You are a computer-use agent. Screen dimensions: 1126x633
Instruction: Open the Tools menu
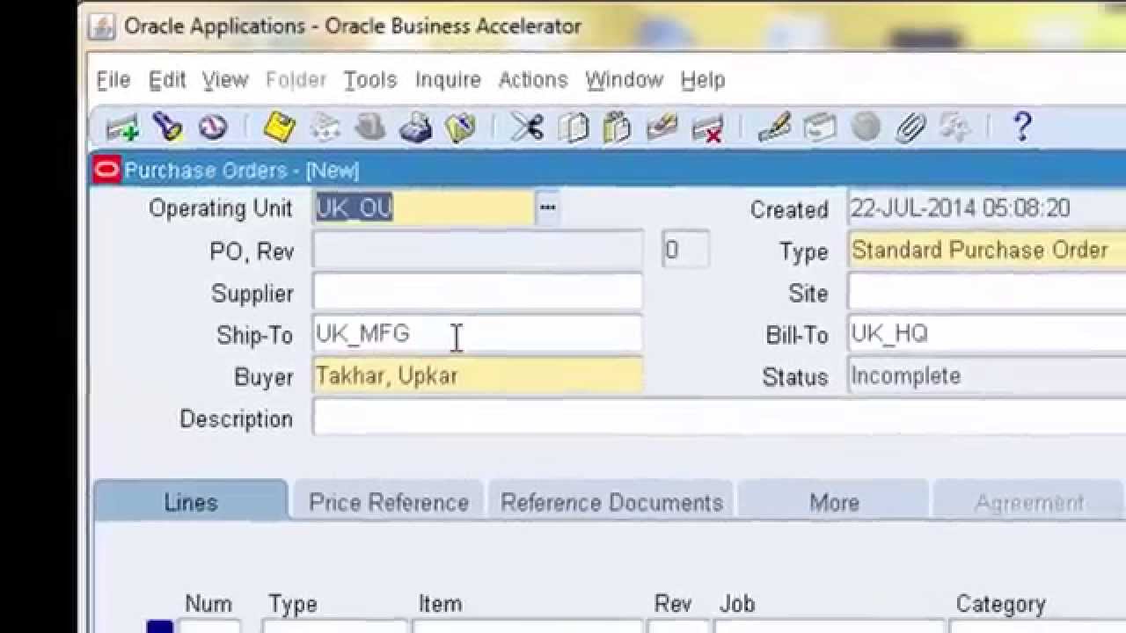tap(369, 80)
